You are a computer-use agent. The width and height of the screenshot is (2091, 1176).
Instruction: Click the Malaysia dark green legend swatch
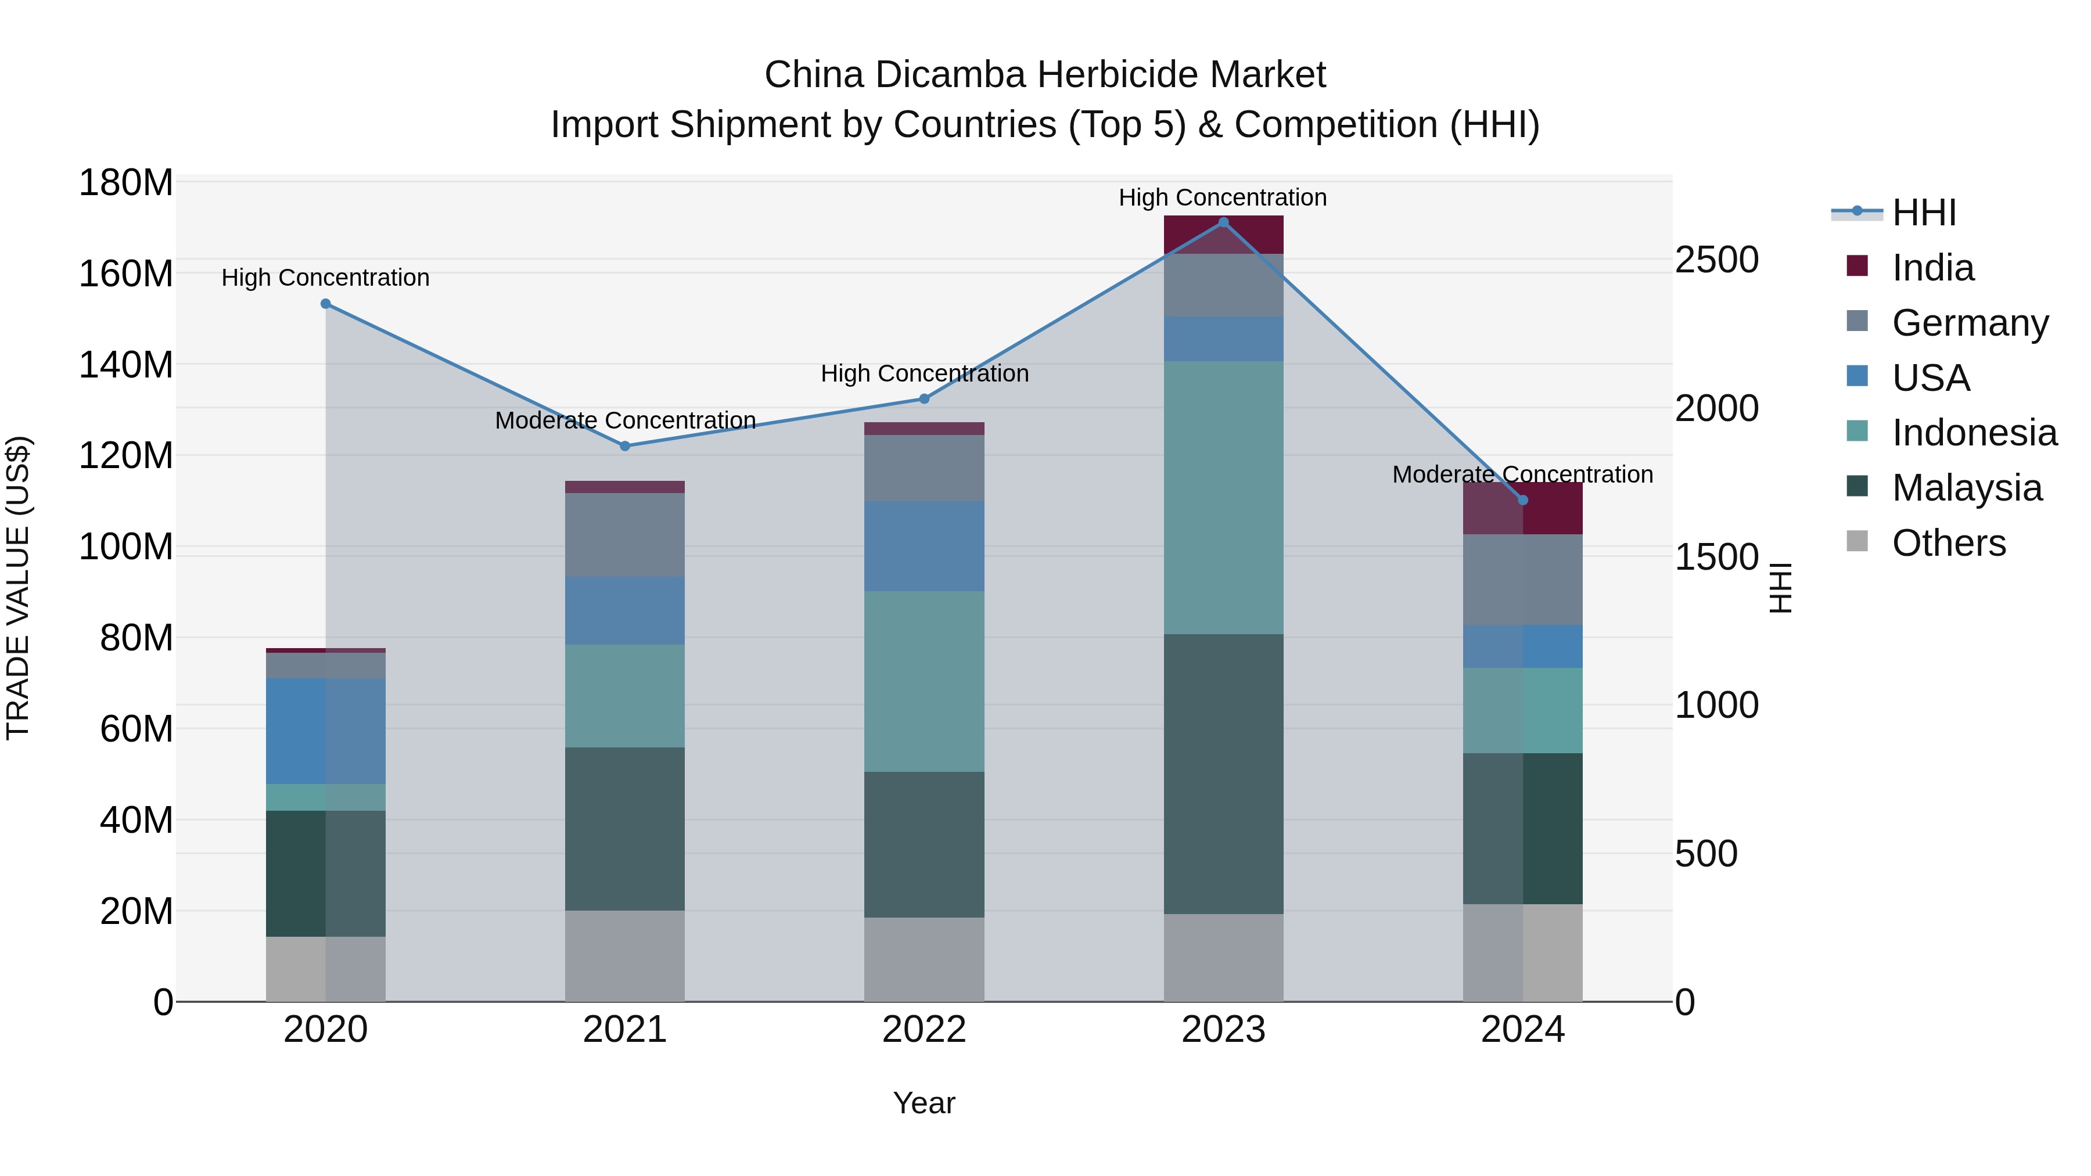pyautogui.click(x=1856, y=486)
